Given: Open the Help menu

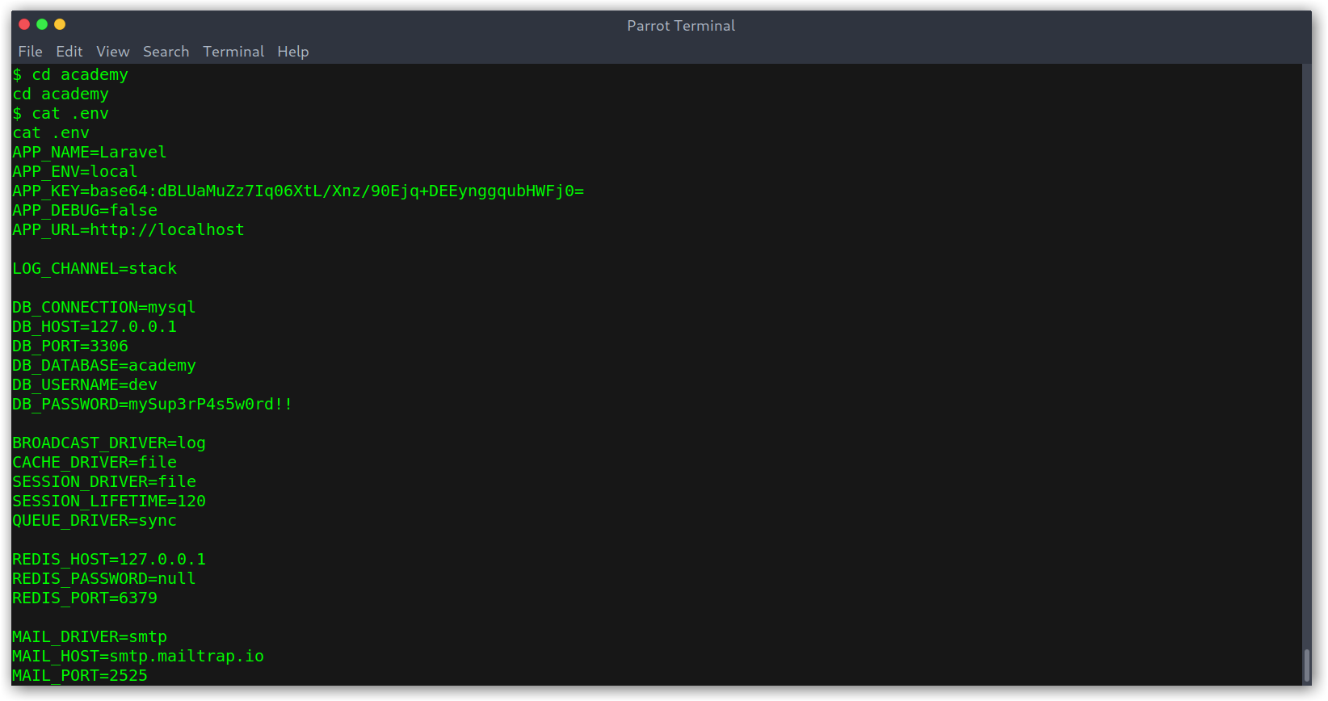Looking at the screenshot, I should tap(292, 52).
